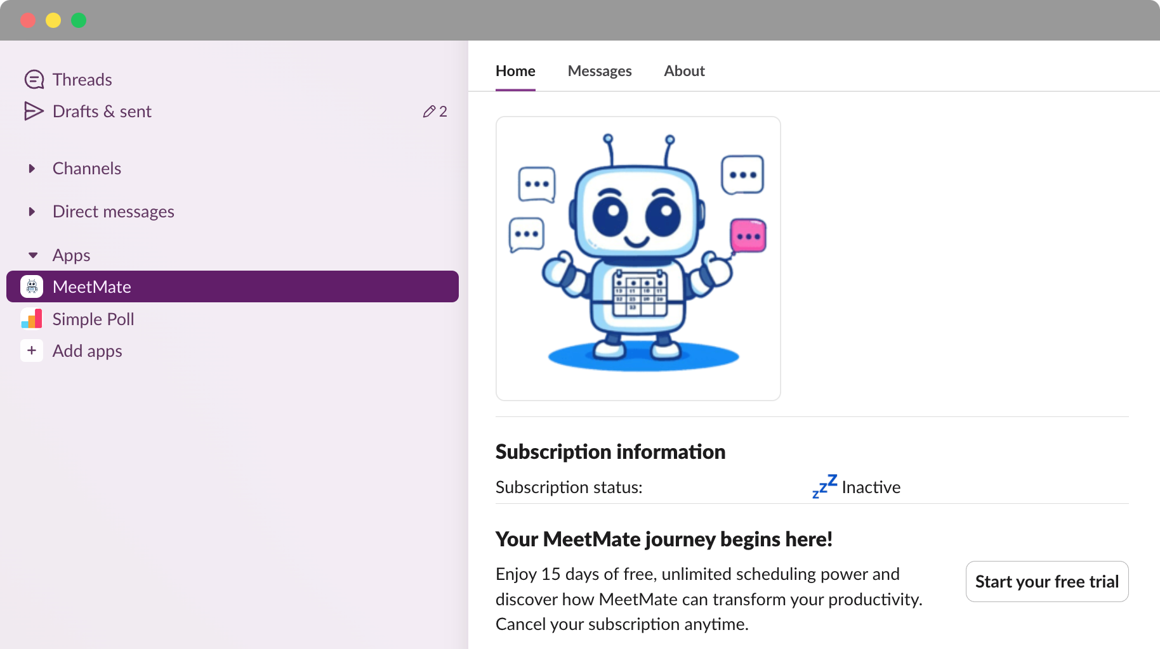
Task: Expand the Direct messages section arrow
Action: pyautogui.click(x=32, y=212)
